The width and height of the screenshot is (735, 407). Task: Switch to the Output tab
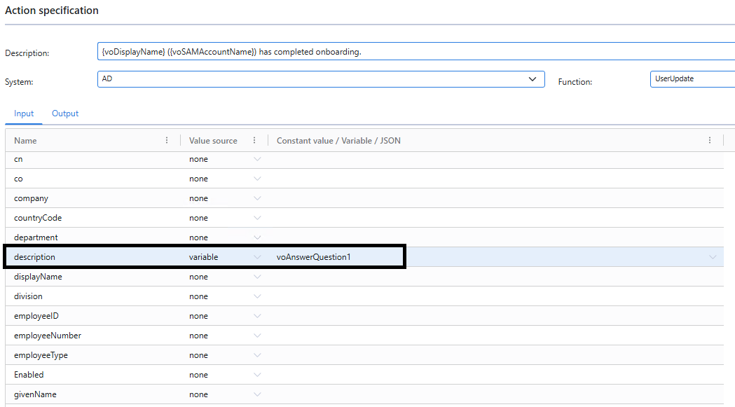(65, 113)
